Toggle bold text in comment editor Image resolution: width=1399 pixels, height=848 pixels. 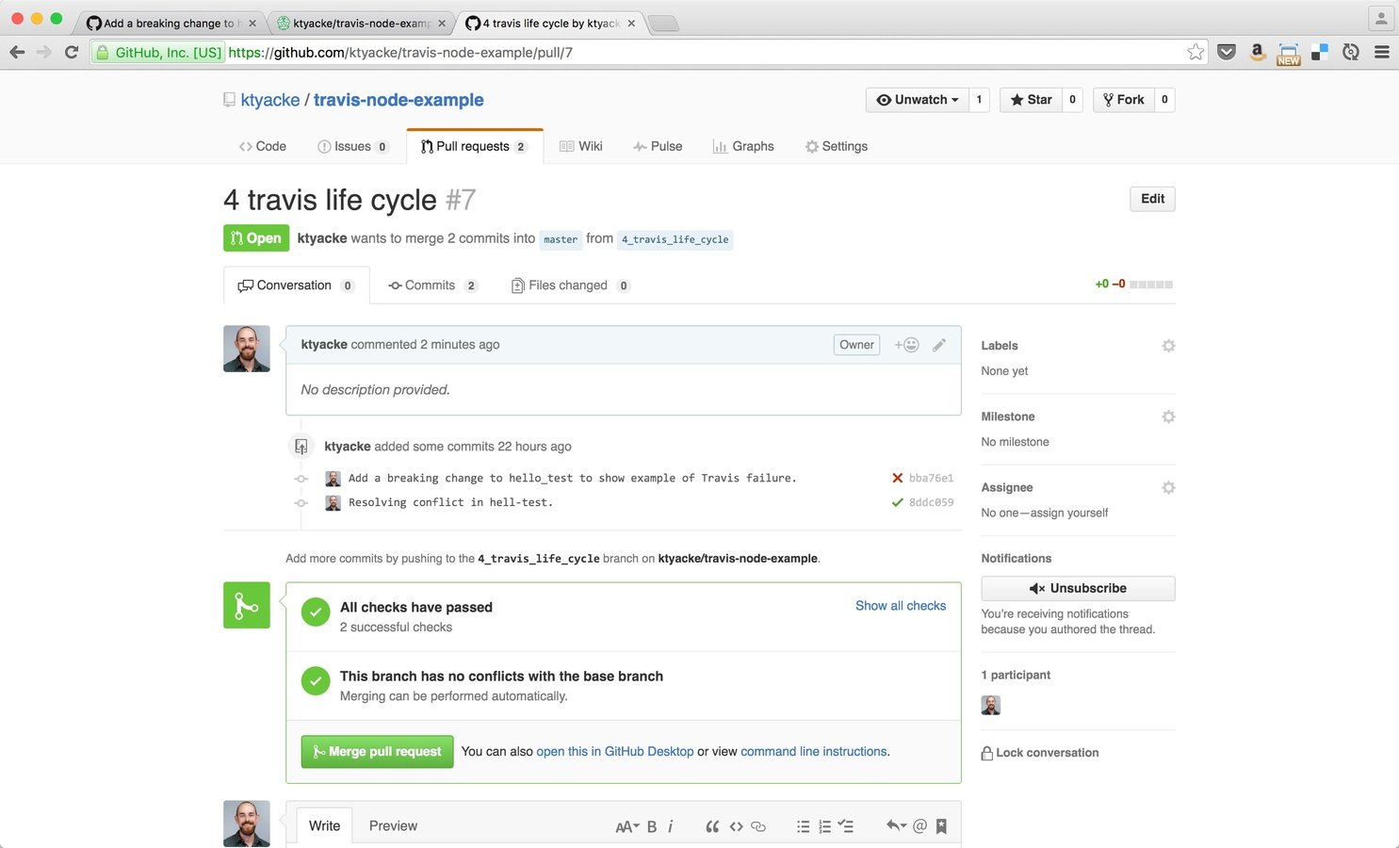point(652,826)
